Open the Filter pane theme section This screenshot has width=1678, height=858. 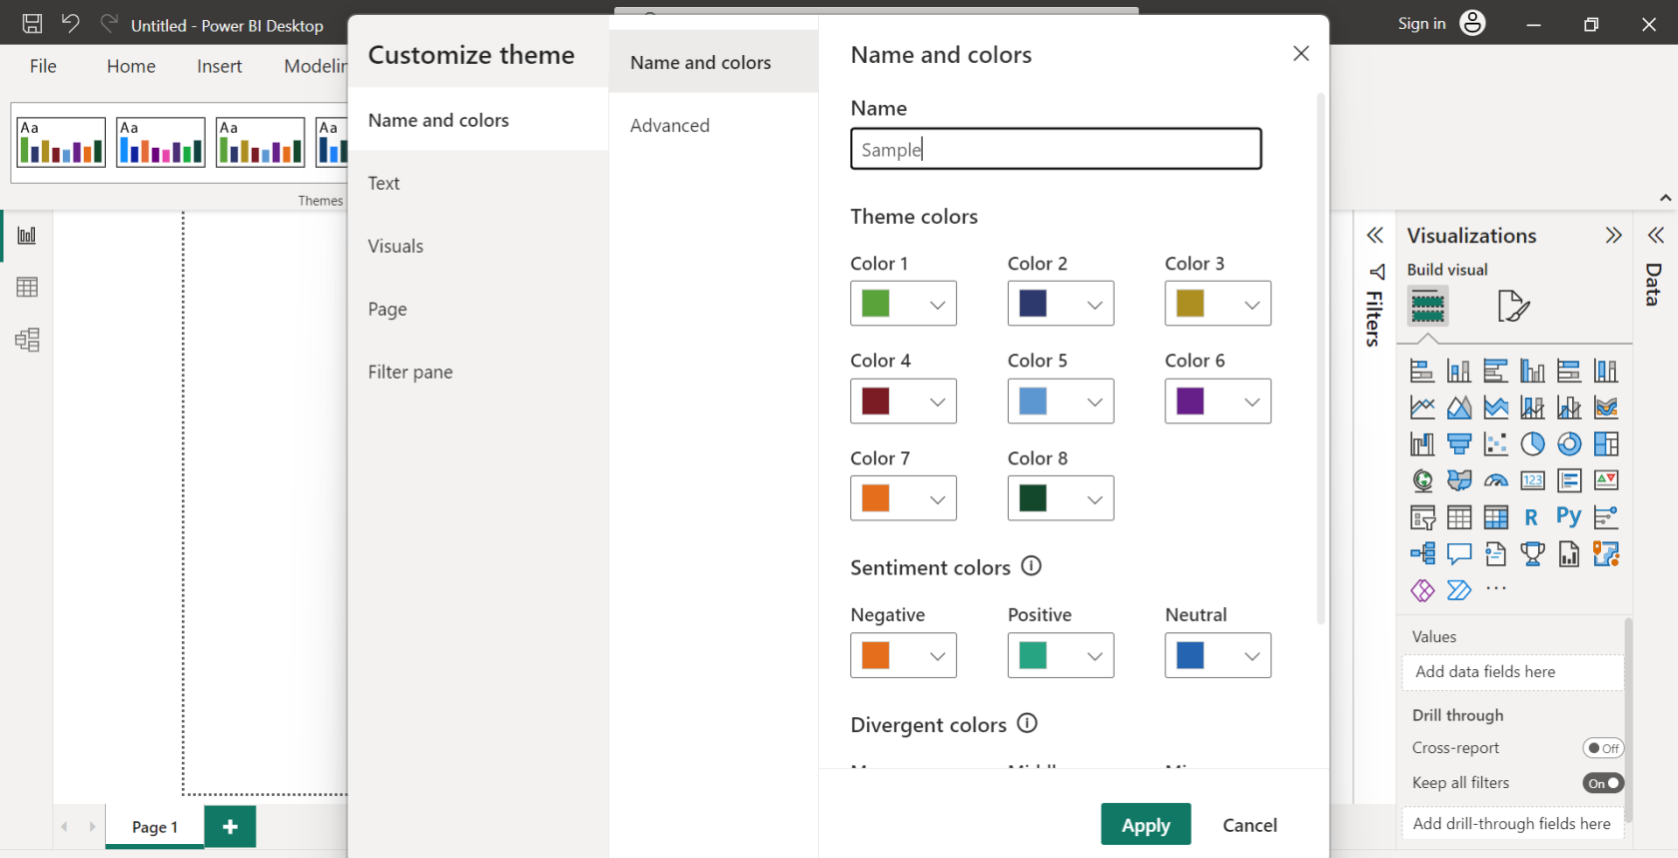click(478, 372)
